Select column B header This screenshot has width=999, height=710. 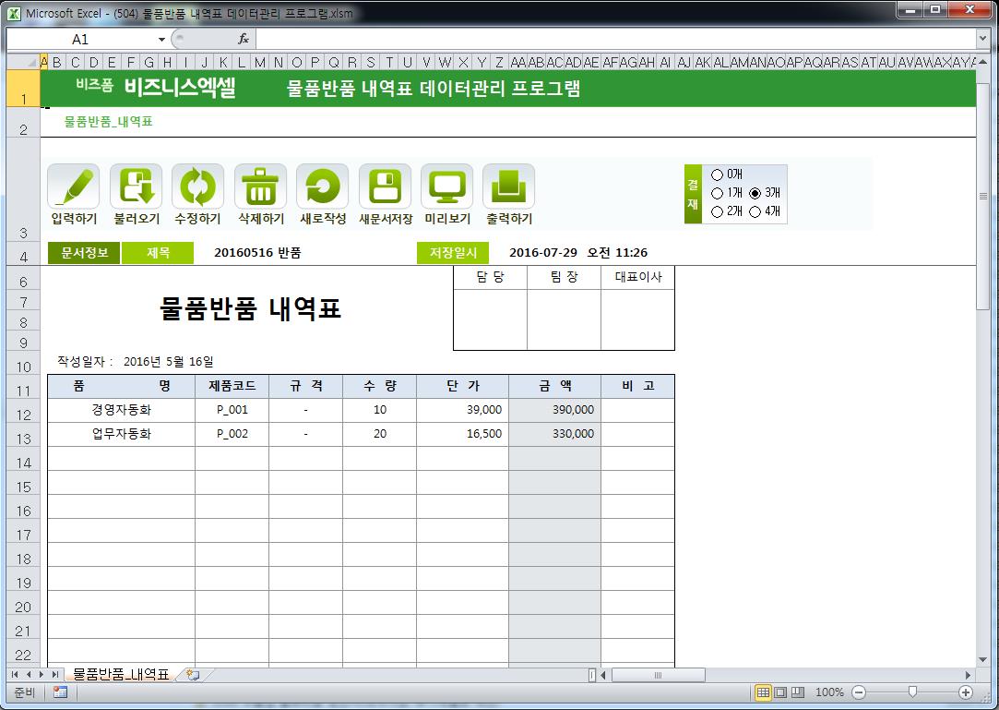(57, 62)
